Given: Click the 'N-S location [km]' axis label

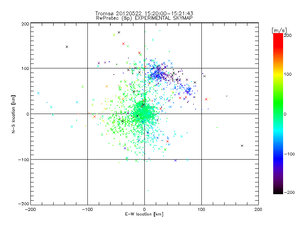Looking at the screenshot, I should 13,114.
